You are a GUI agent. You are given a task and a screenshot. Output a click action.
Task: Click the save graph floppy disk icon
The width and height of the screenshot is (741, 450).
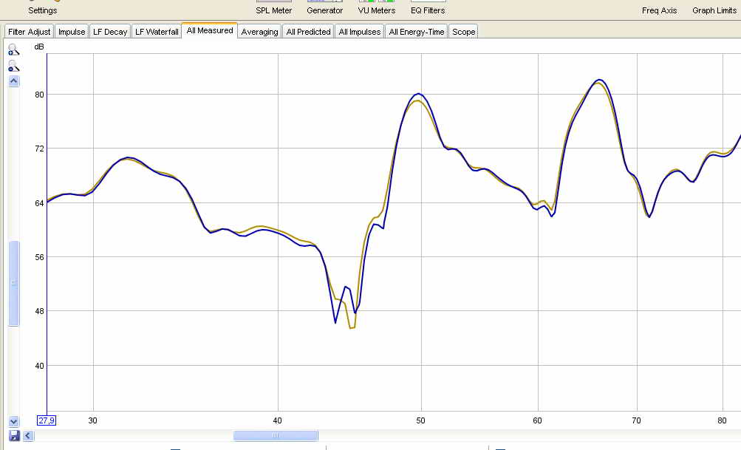14,435
